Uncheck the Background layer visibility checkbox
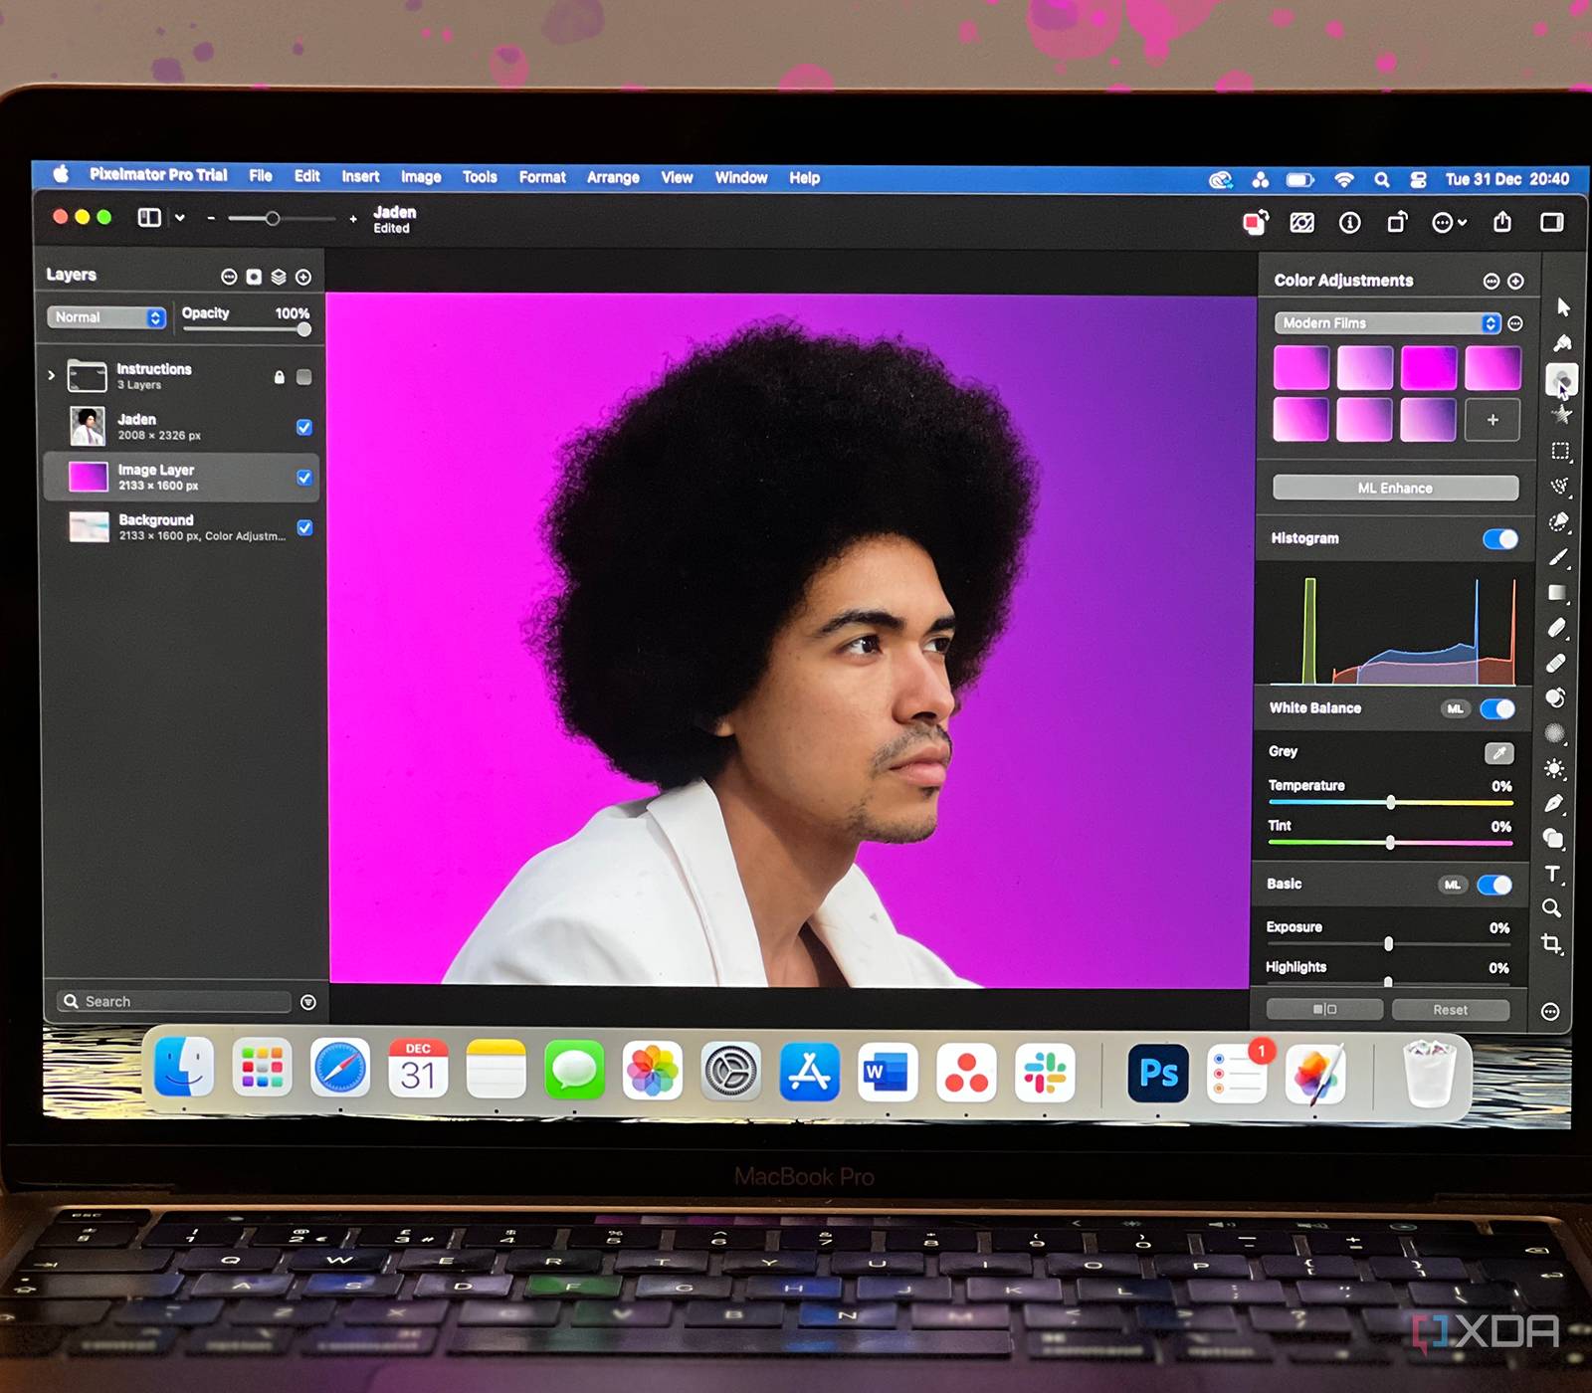This screenshot has height=1393, width=1592. pos(304,527)
